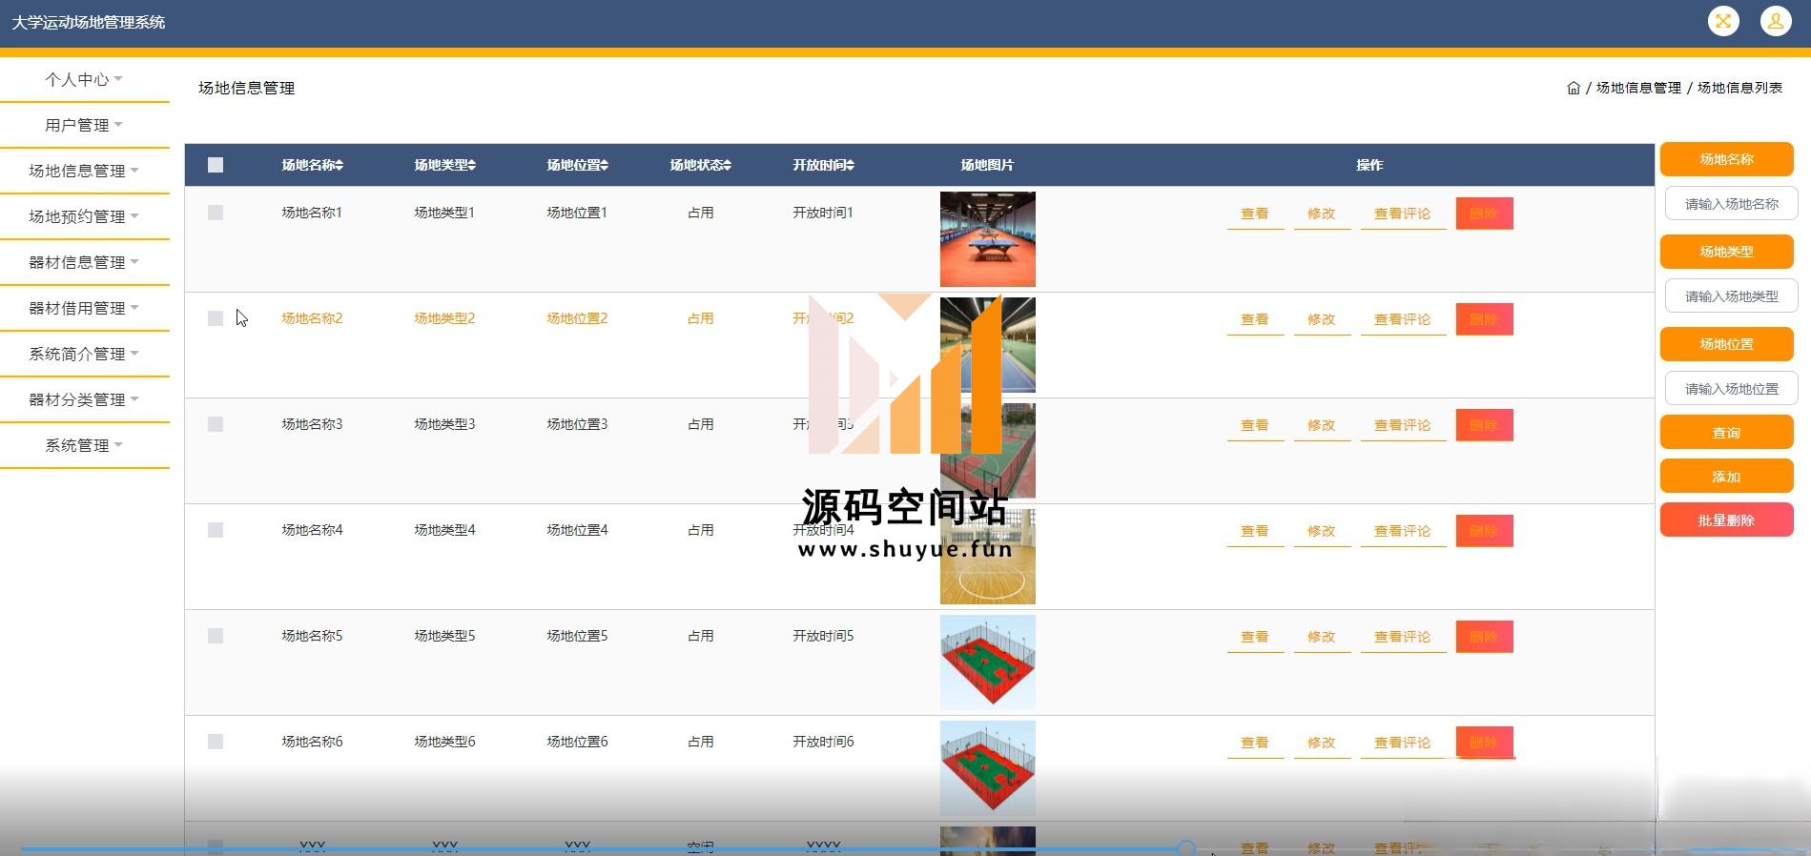Image resolution: width=1811 pixels, height=856 pixels.
Task: Delete the 场地名称3 row
Action: [1484, 425]
